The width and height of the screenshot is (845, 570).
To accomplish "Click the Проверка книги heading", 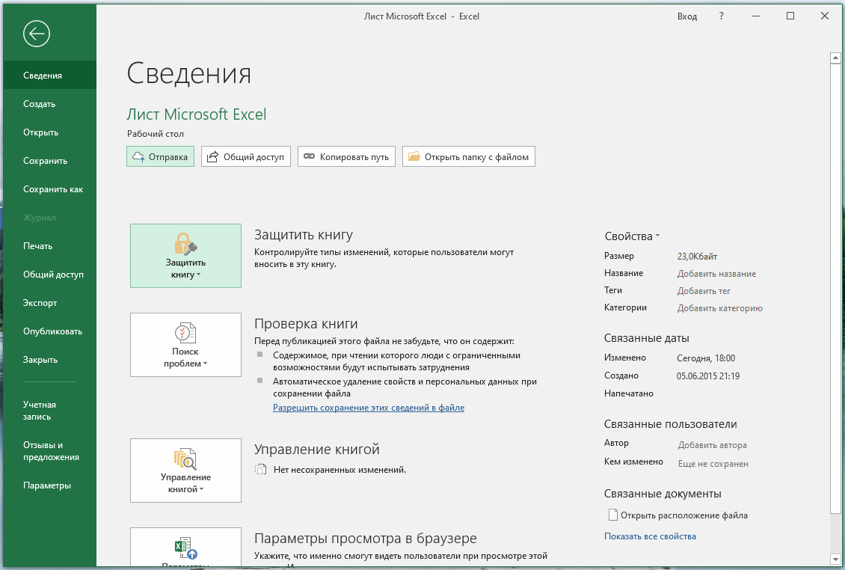I will pos(306,324).
